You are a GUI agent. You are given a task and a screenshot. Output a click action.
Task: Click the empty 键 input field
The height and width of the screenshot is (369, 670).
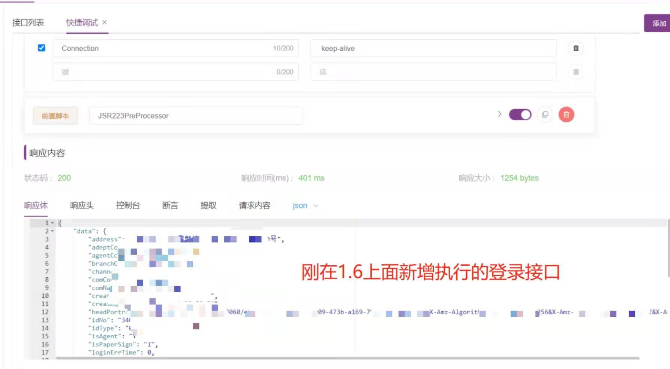176,72
